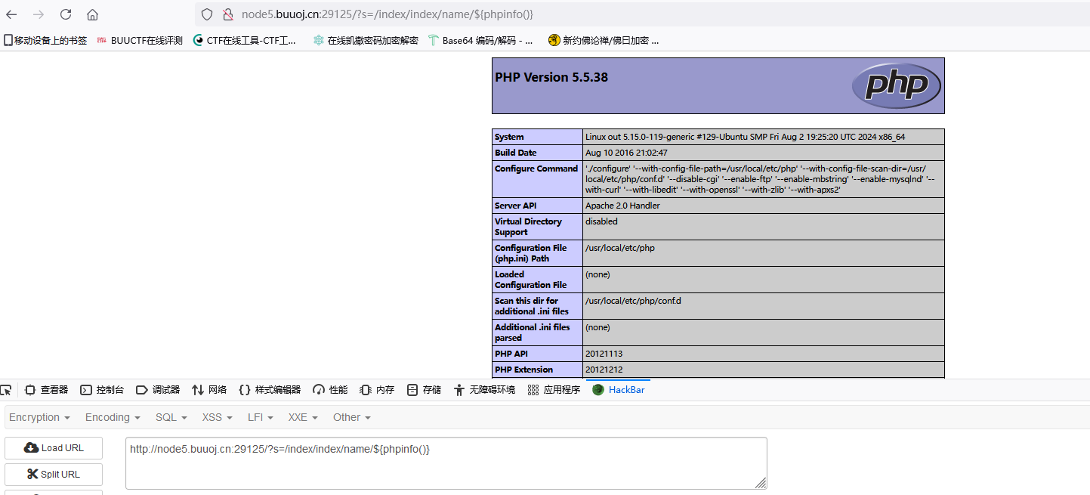Click the PHP logo image

click(897, 85)
